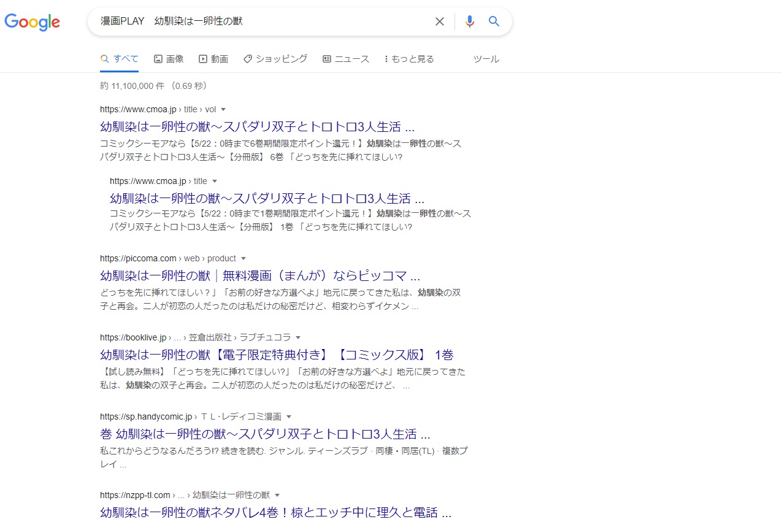Select the すべて tab
The height and width of the screenshot is (522, 782).
tap(120, 59)
